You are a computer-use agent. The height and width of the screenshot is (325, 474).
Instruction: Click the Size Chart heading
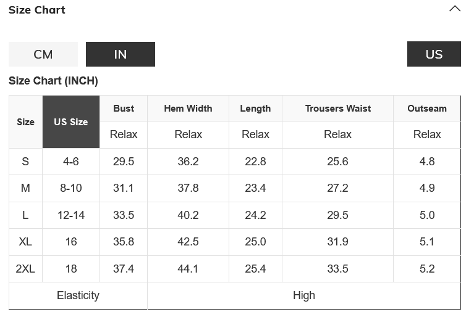pyautogui.click(x=37, y=10)
